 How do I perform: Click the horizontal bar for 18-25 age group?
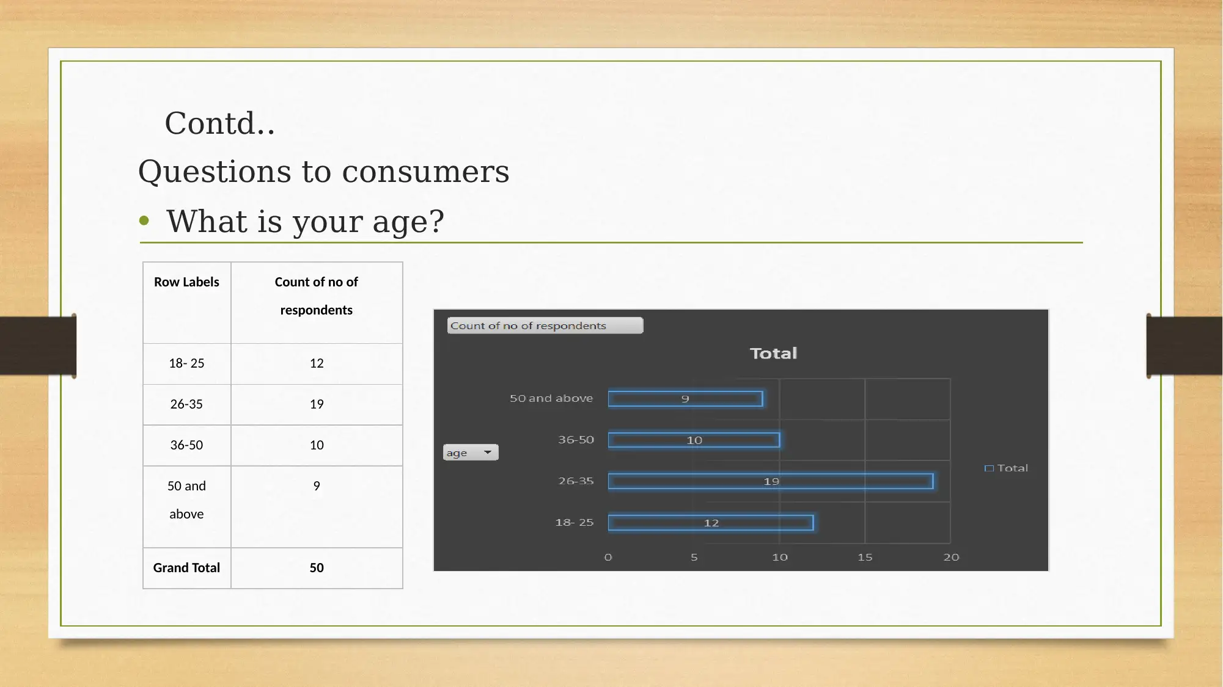711,523
